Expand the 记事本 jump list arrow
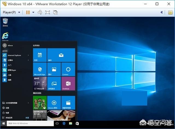 28,60
